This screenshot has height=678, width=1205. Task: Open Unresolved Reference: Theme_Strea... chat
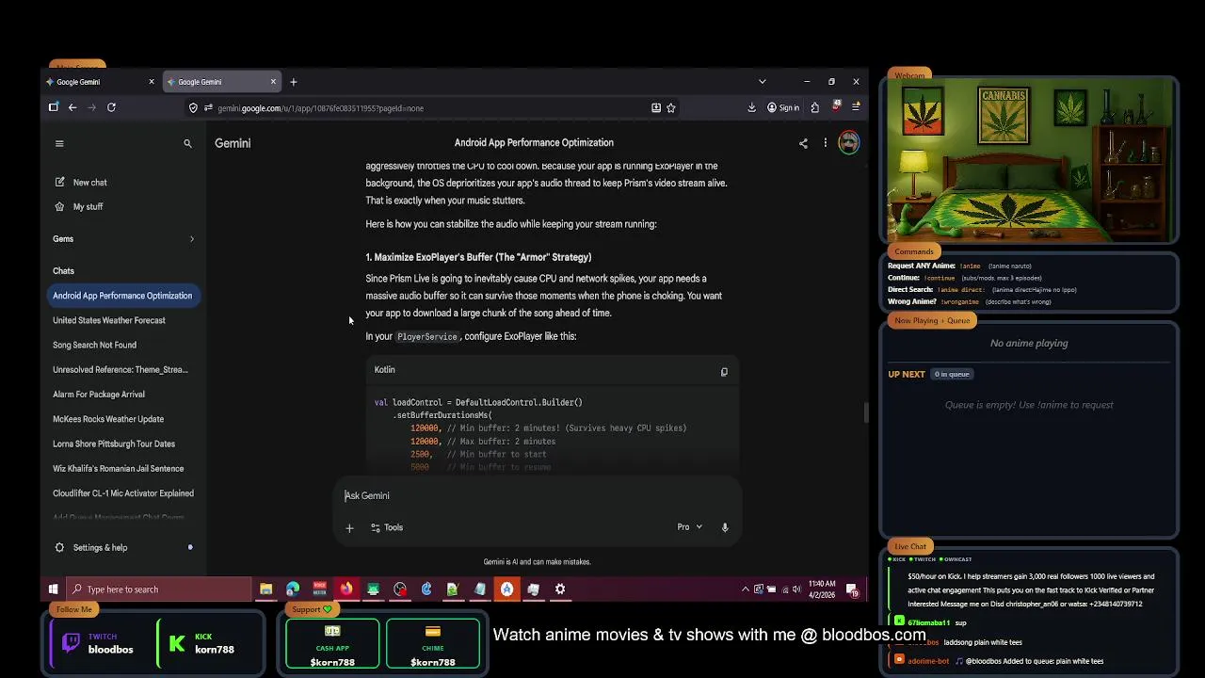[x=122, y=370]
